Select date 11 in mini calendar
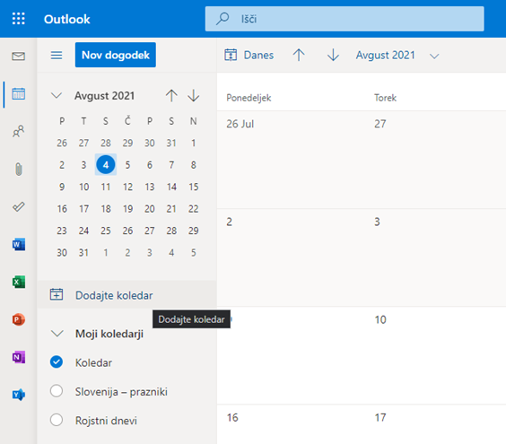506x444 pixels. click(106, 187)
